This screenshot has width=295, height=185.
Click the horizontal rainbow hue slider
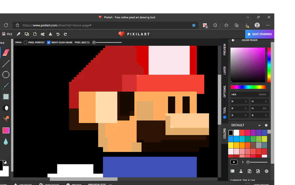248,87
